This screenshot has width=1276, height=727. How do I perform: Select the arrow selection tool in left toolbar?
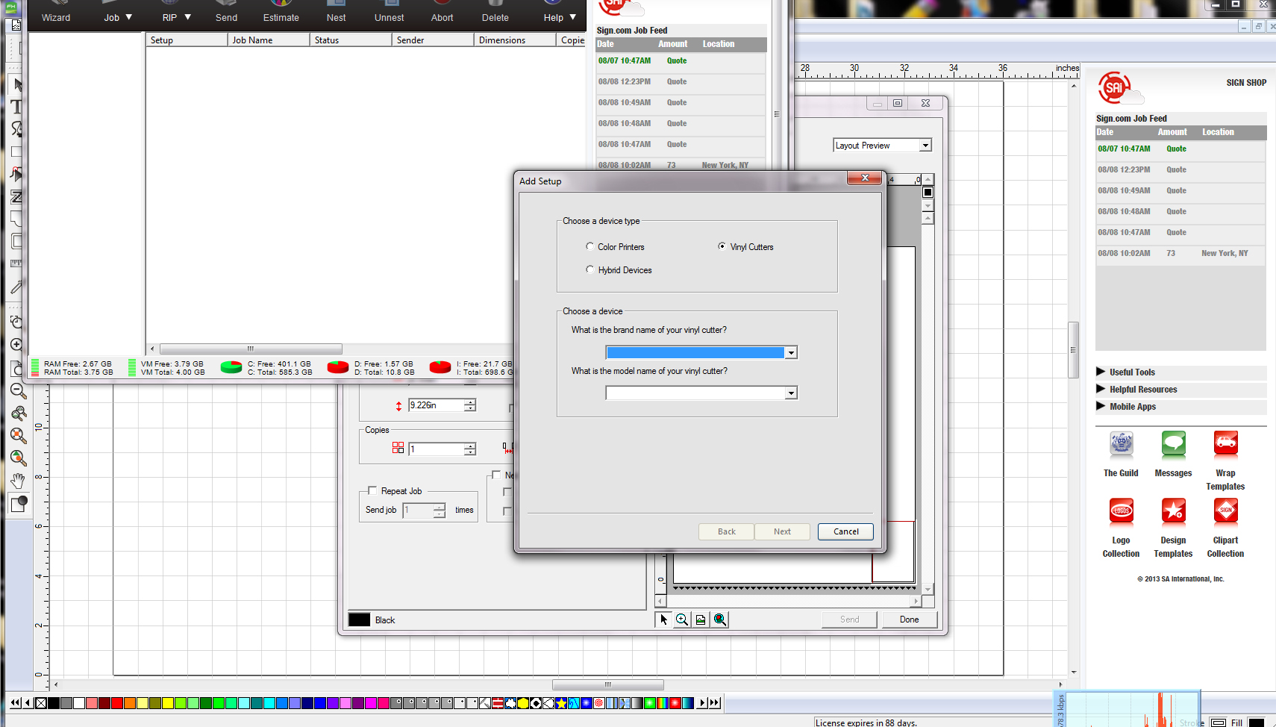[16, 84]
